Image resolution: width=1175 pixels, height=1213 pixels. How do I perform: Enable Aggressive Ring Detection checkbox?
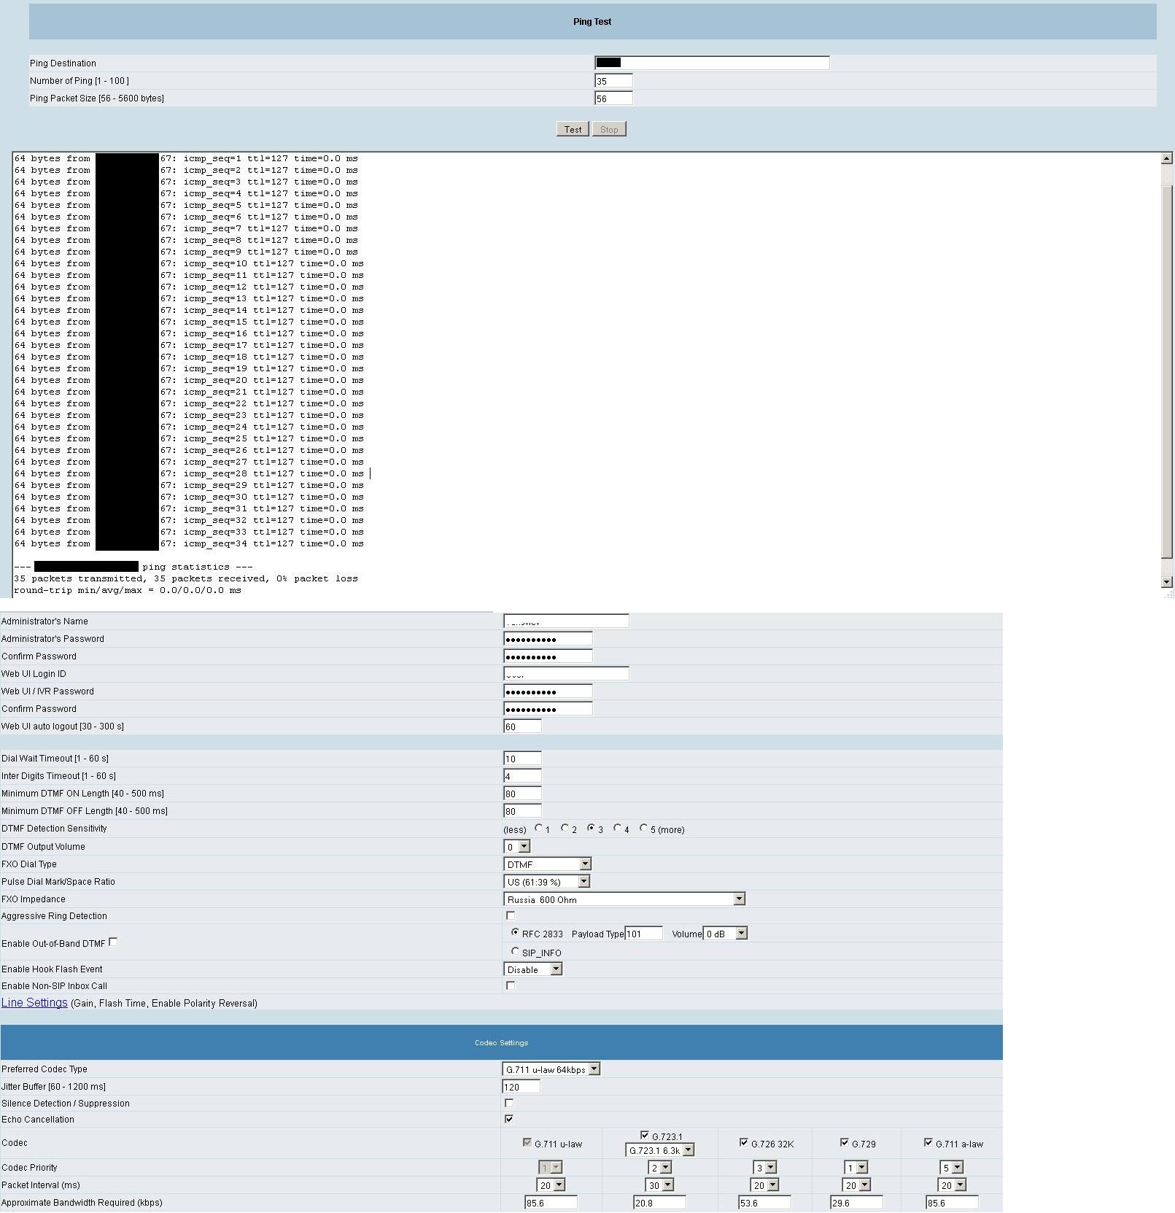(511, 915)
